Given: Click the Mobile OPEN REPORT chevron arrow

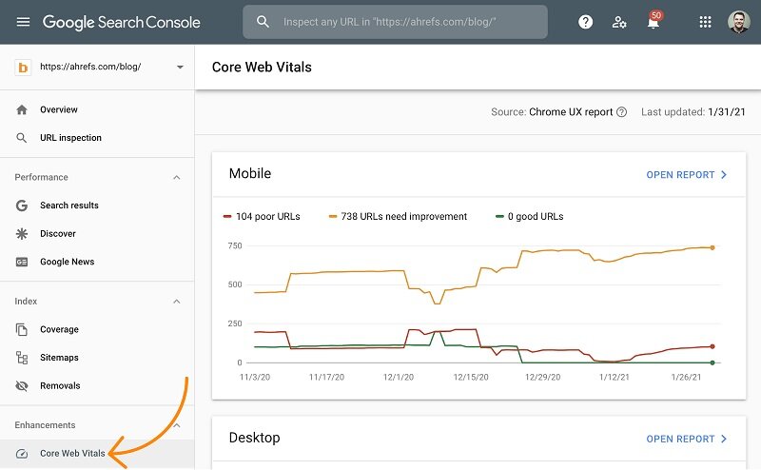Looking at the screenshot, I should [724, 175].
